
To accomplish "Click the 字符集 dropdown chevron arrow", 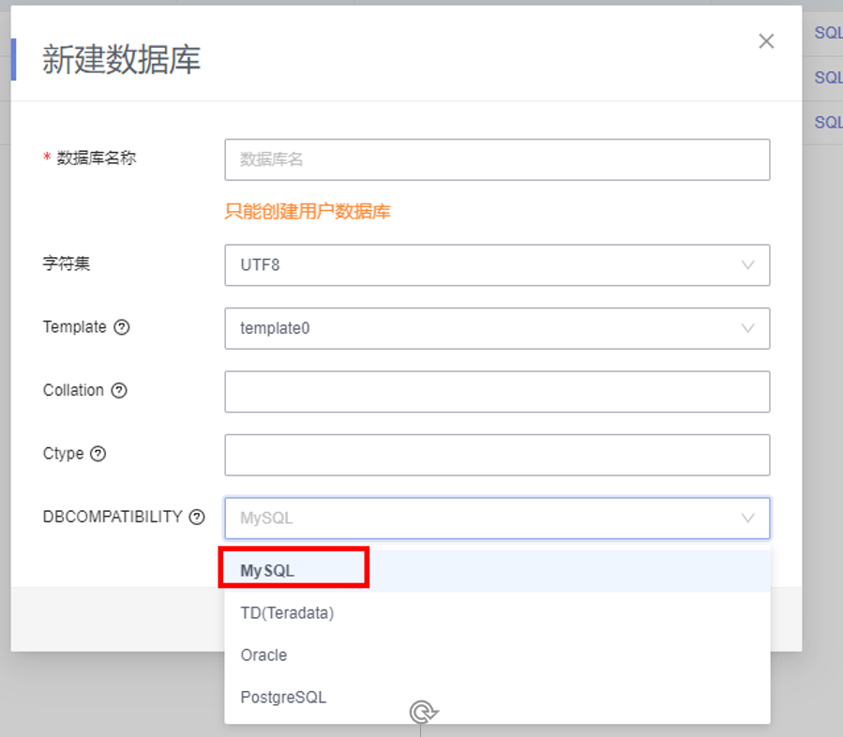I will 748,265.
